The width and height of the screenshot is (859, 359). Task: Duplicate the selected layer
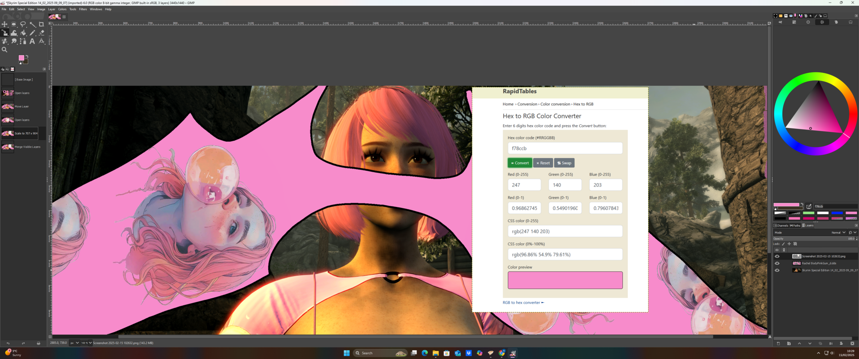click(x=820, y=343)
